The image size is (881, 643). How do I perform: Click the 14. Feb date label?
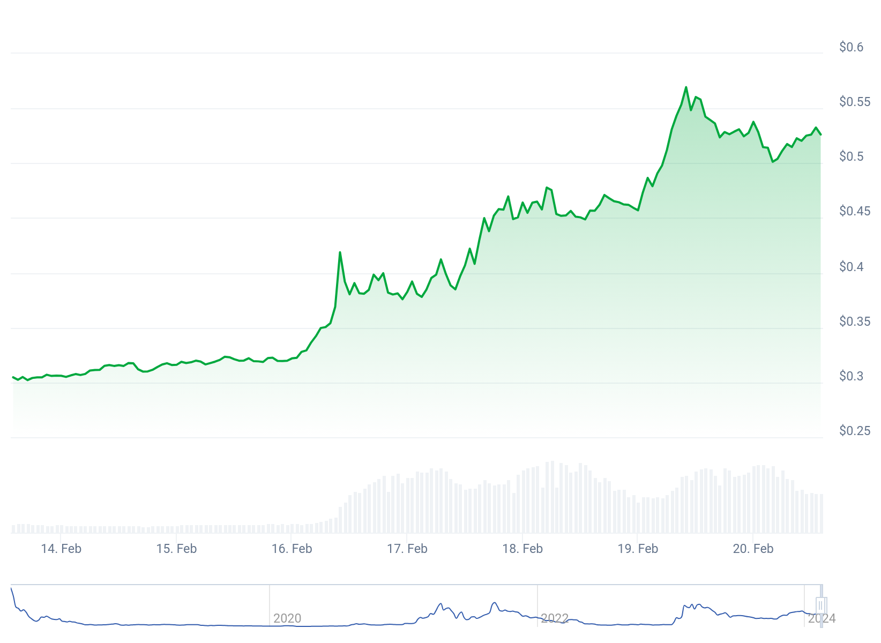[61, 549]
